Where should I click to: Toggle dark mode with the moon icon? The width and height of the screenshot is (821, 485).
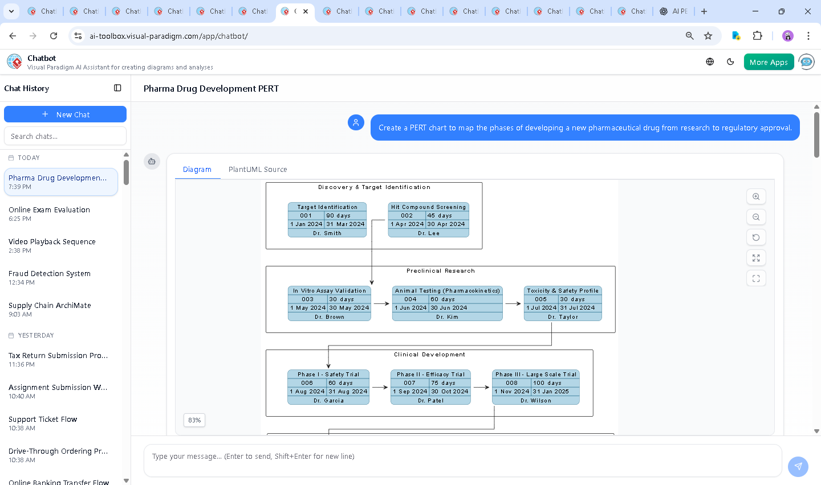[x=730, y=62]
